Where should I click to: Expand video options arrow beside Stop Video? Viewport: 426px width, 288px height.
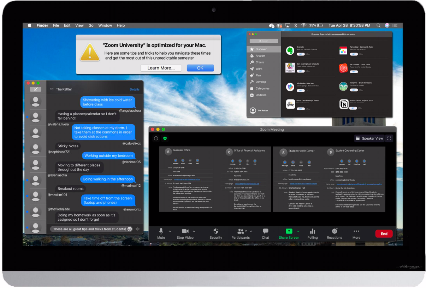(194, 232)
